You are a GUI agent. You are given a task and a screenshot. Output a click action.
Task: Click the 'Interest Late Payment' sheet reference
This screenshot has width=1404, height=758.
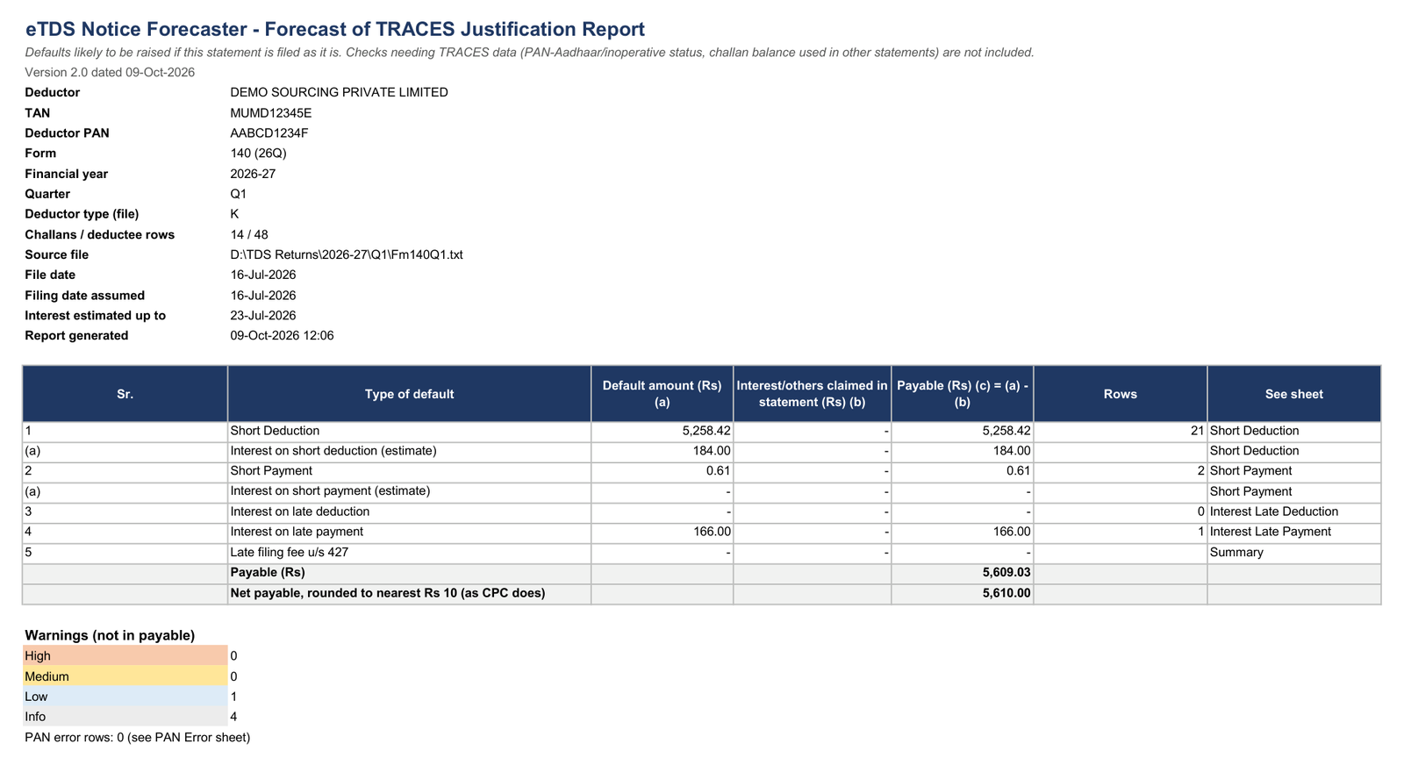coord(1294,532)
